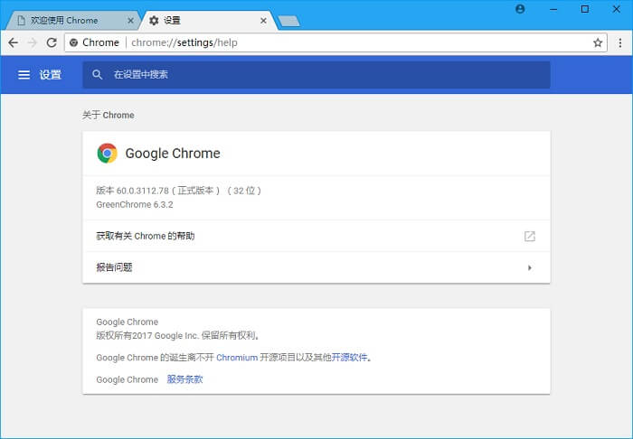Expand the 报告问题 arrow
The image size is (633, 439).
(x=530, y=267)
